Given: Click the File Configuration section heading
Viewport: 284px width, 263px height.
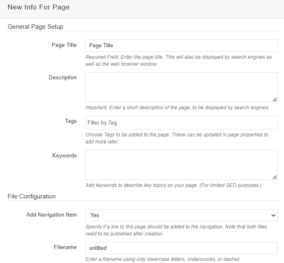Looking at the screenshot, I should [32, 196].
